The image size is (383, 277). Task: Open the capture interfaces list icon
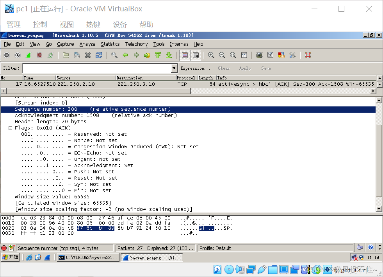tap(7, 55)
